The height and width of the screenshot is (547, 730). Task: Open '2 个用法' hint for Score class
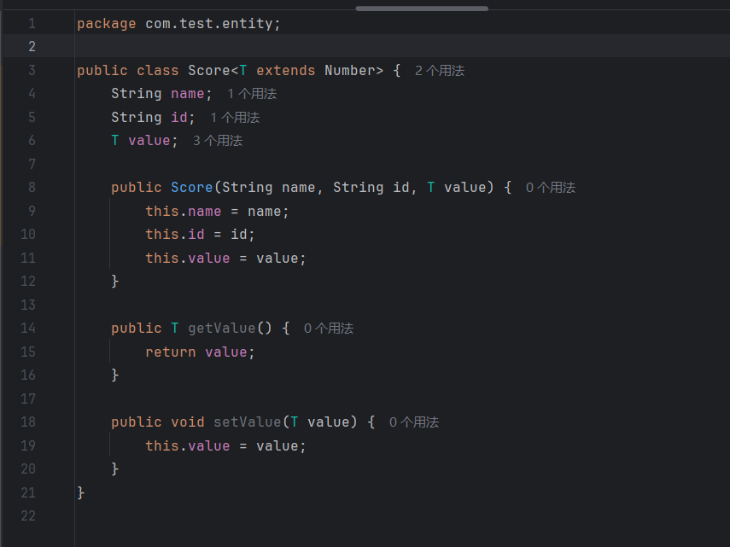coord(440,71)
